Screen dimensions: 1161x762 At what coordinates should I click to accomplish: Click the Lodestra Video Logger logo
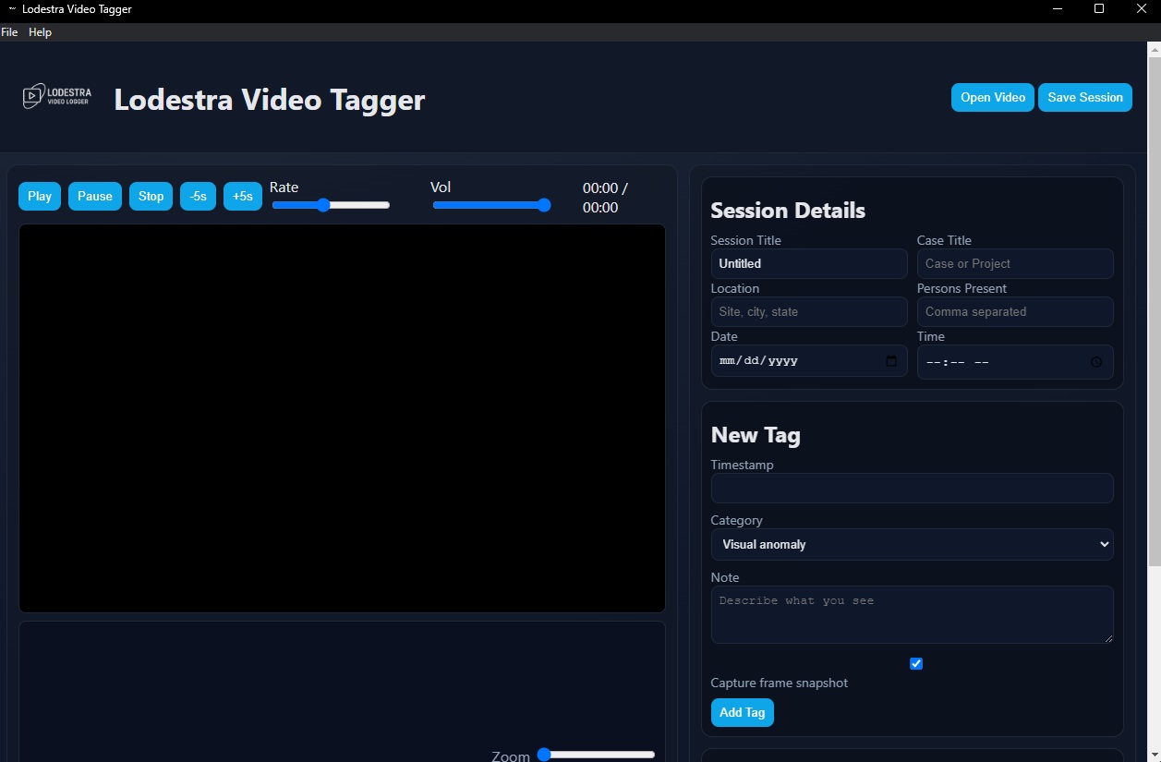[56, 97]
